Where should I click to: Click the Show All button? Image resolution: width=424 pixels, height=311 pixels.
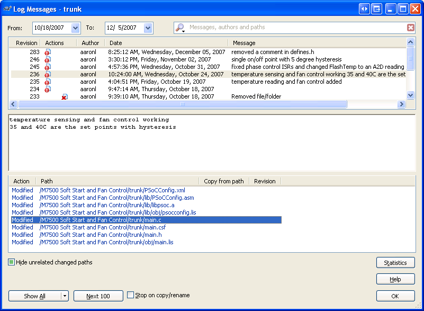34,296
